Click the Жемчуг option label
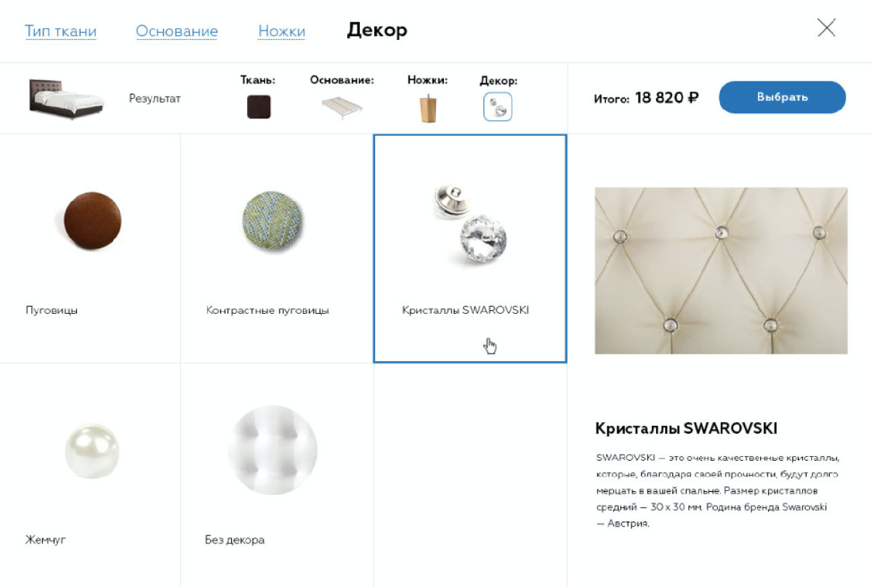The width and height of the screenshot is (872, 587). (46, 540)
